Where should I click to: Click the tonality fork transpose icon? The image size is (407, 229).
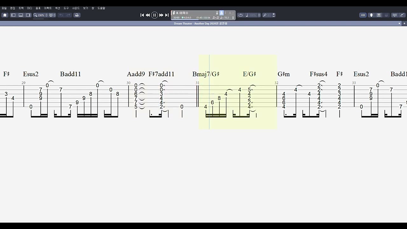(265, 15)
